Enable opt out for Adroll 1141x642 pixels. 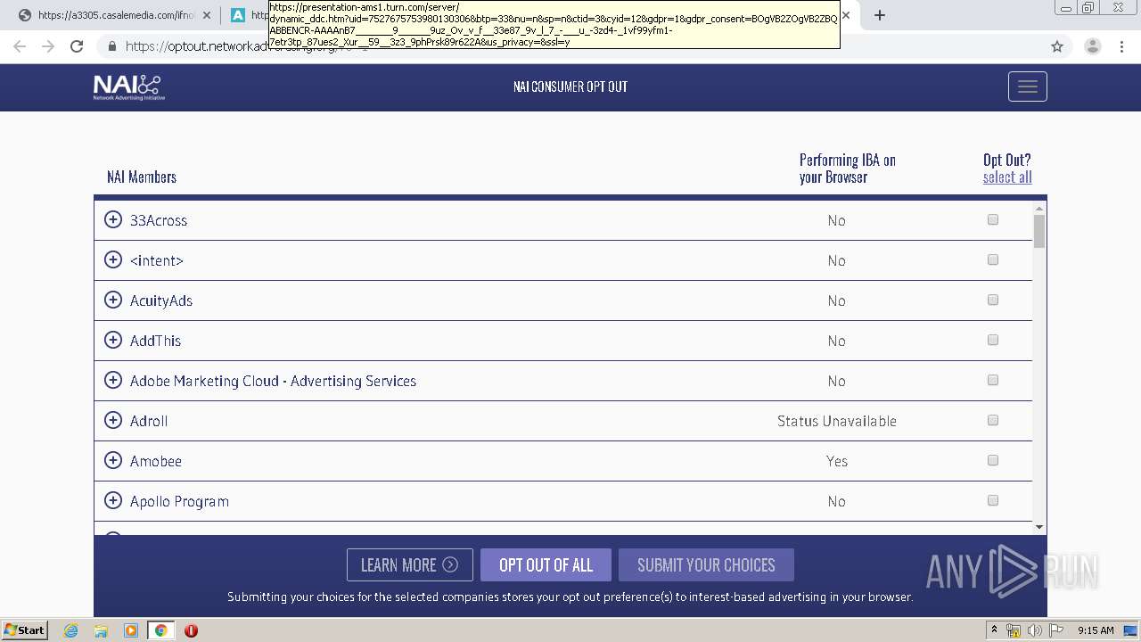pos(993,420)
